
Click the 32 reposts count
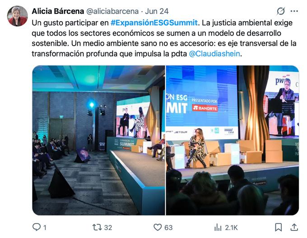(108, 228)
